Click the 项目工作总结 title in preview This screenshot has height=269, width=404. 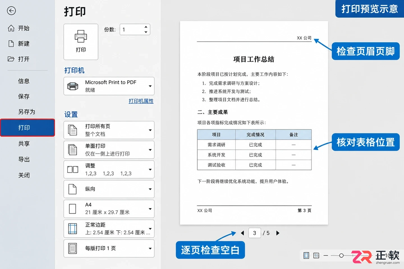254,59
